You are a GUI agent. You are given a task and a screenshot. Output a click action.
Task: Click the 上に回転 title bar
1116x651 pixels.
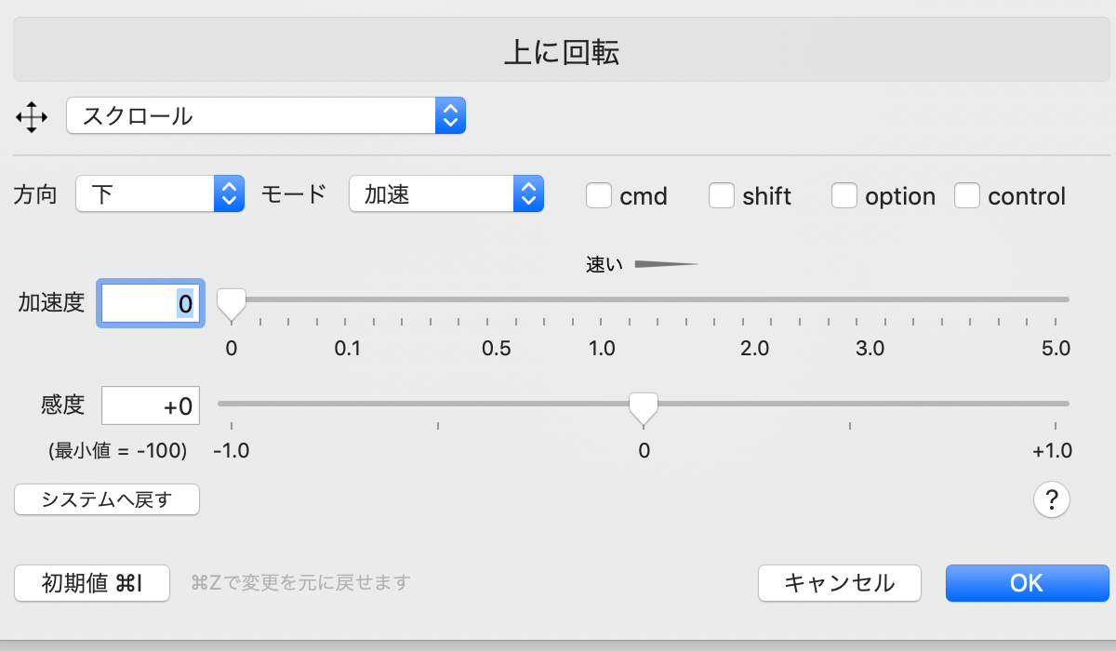pos(561,52)
